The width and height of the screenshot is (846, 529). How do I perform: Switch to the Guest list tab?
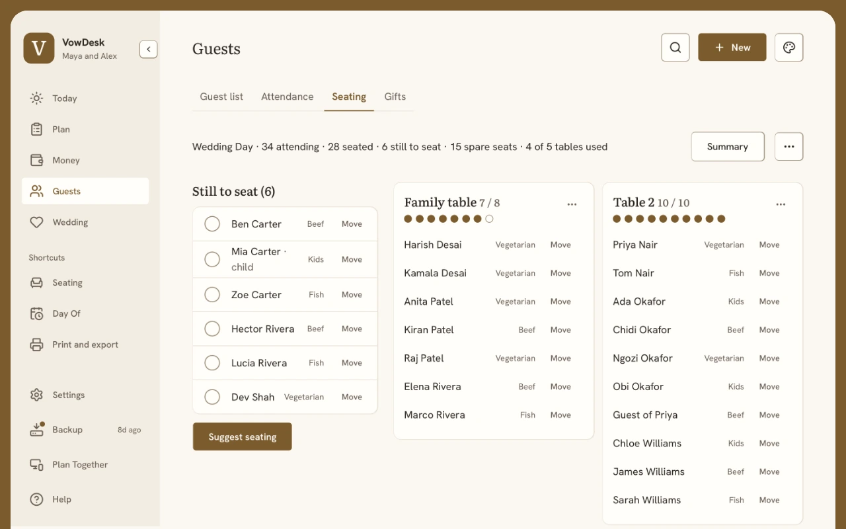[221, 97]
